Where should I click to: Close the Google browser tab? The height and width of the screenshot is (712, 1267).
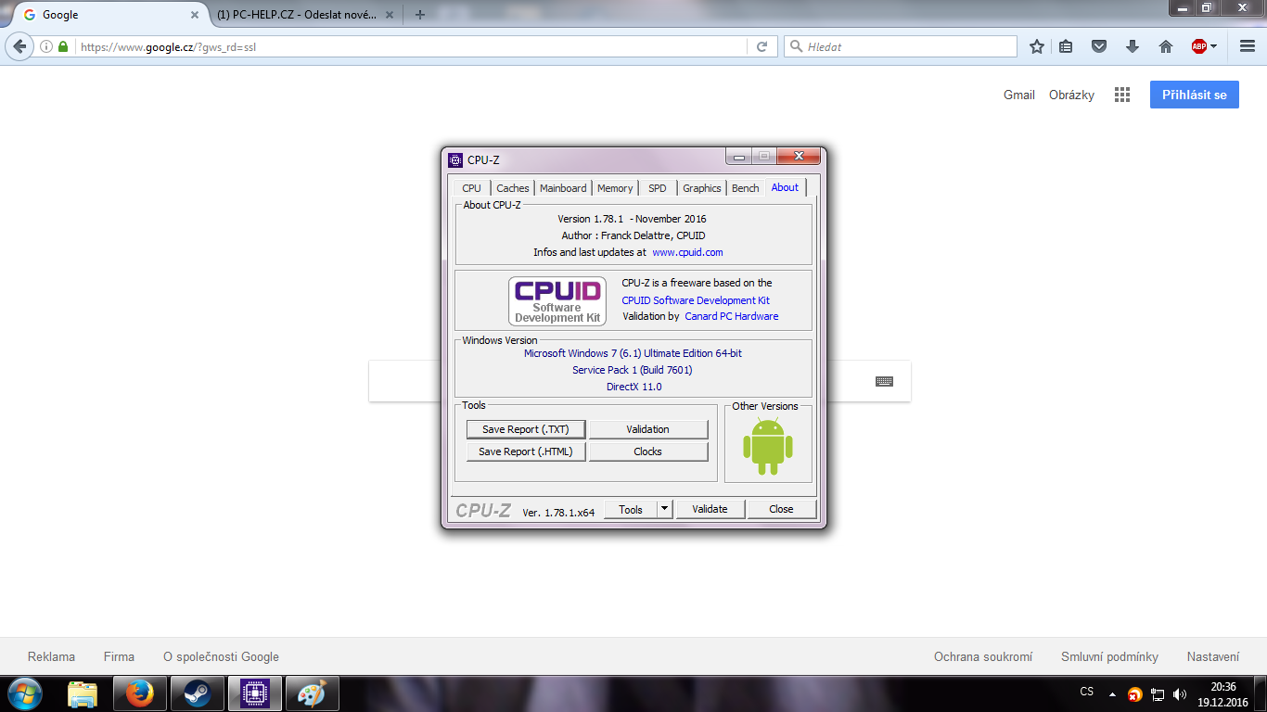[x=195, y=15]
